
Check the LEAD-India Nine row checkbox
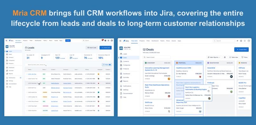click(27, 110)
